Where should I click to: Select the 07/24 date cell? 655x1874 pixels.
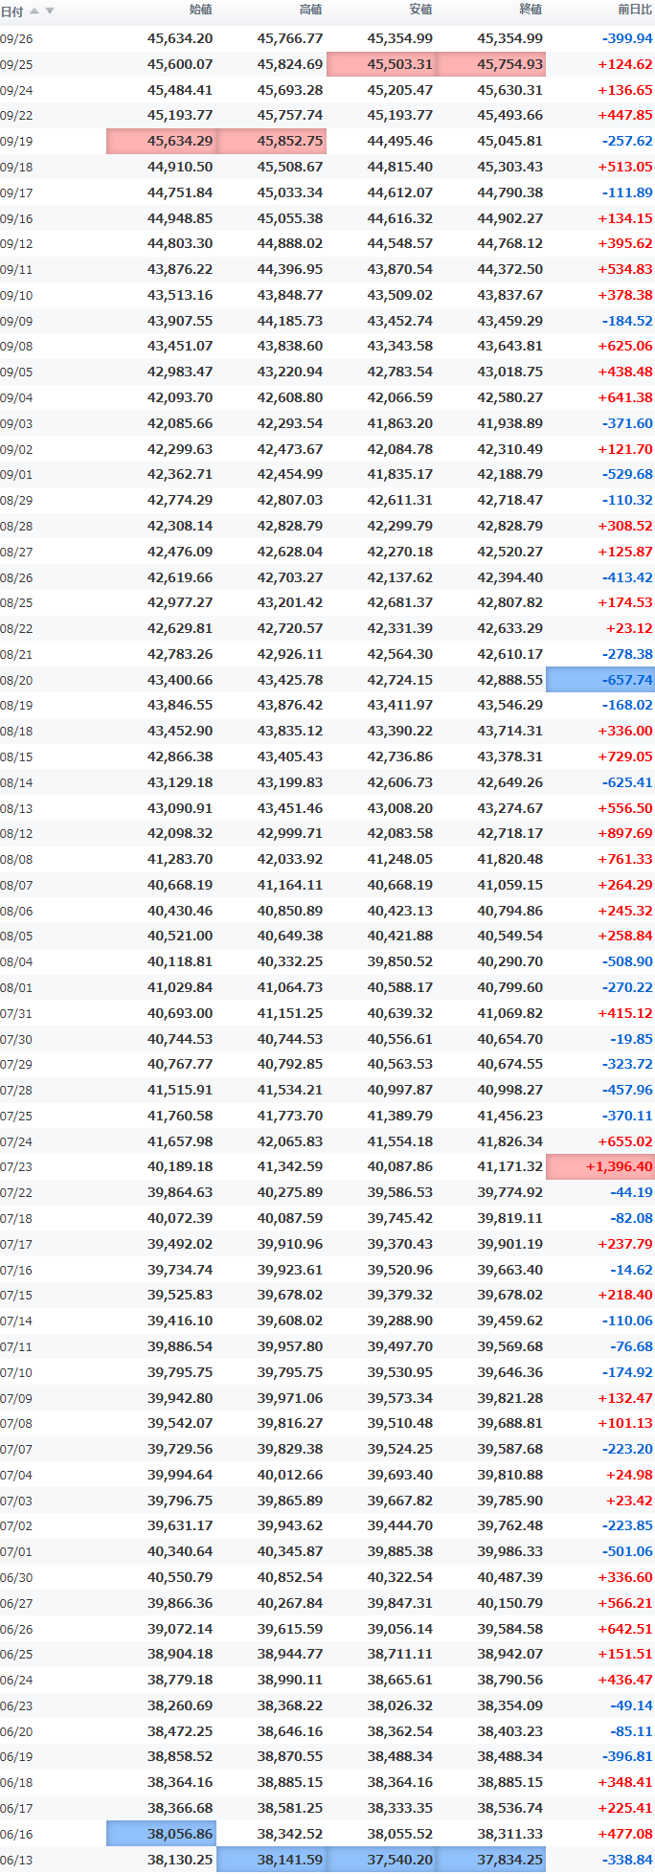coord(16,1141)
